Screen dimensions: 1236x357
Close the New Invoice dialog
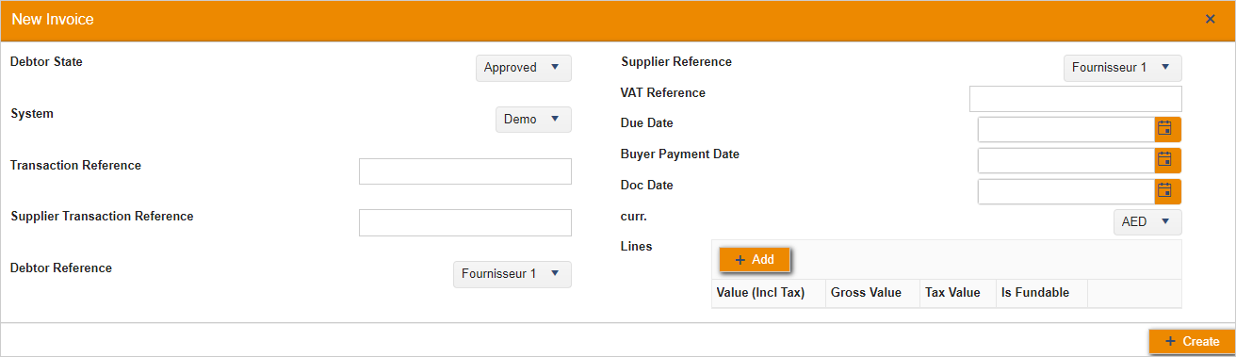(1211, 19)
